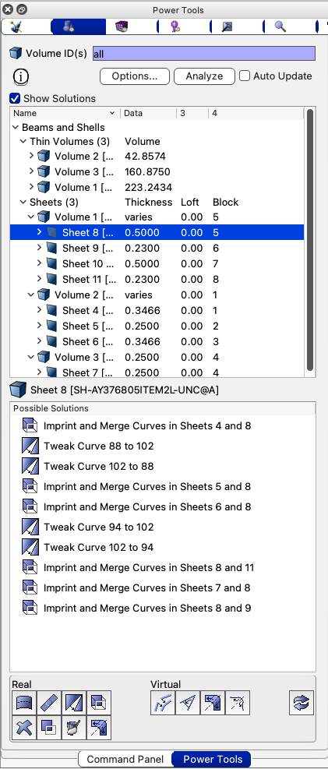
Task: Open the mesh cube tab icon
Action: 122,26
